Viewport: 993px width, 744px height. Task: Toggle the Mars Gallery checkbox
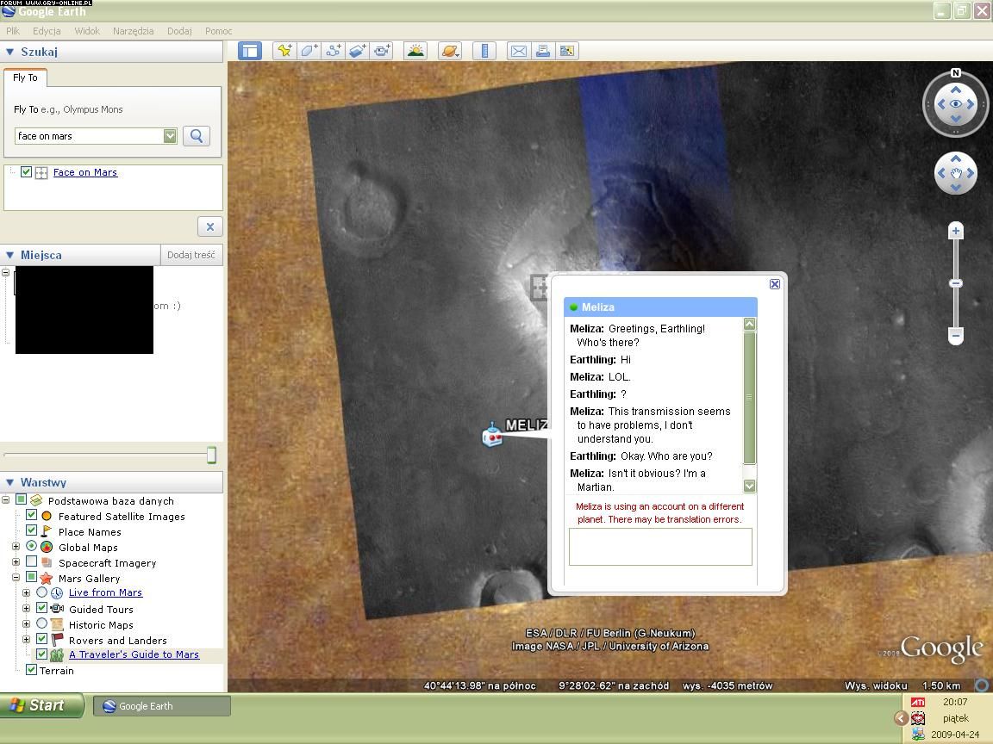click(x=31, y=577)
